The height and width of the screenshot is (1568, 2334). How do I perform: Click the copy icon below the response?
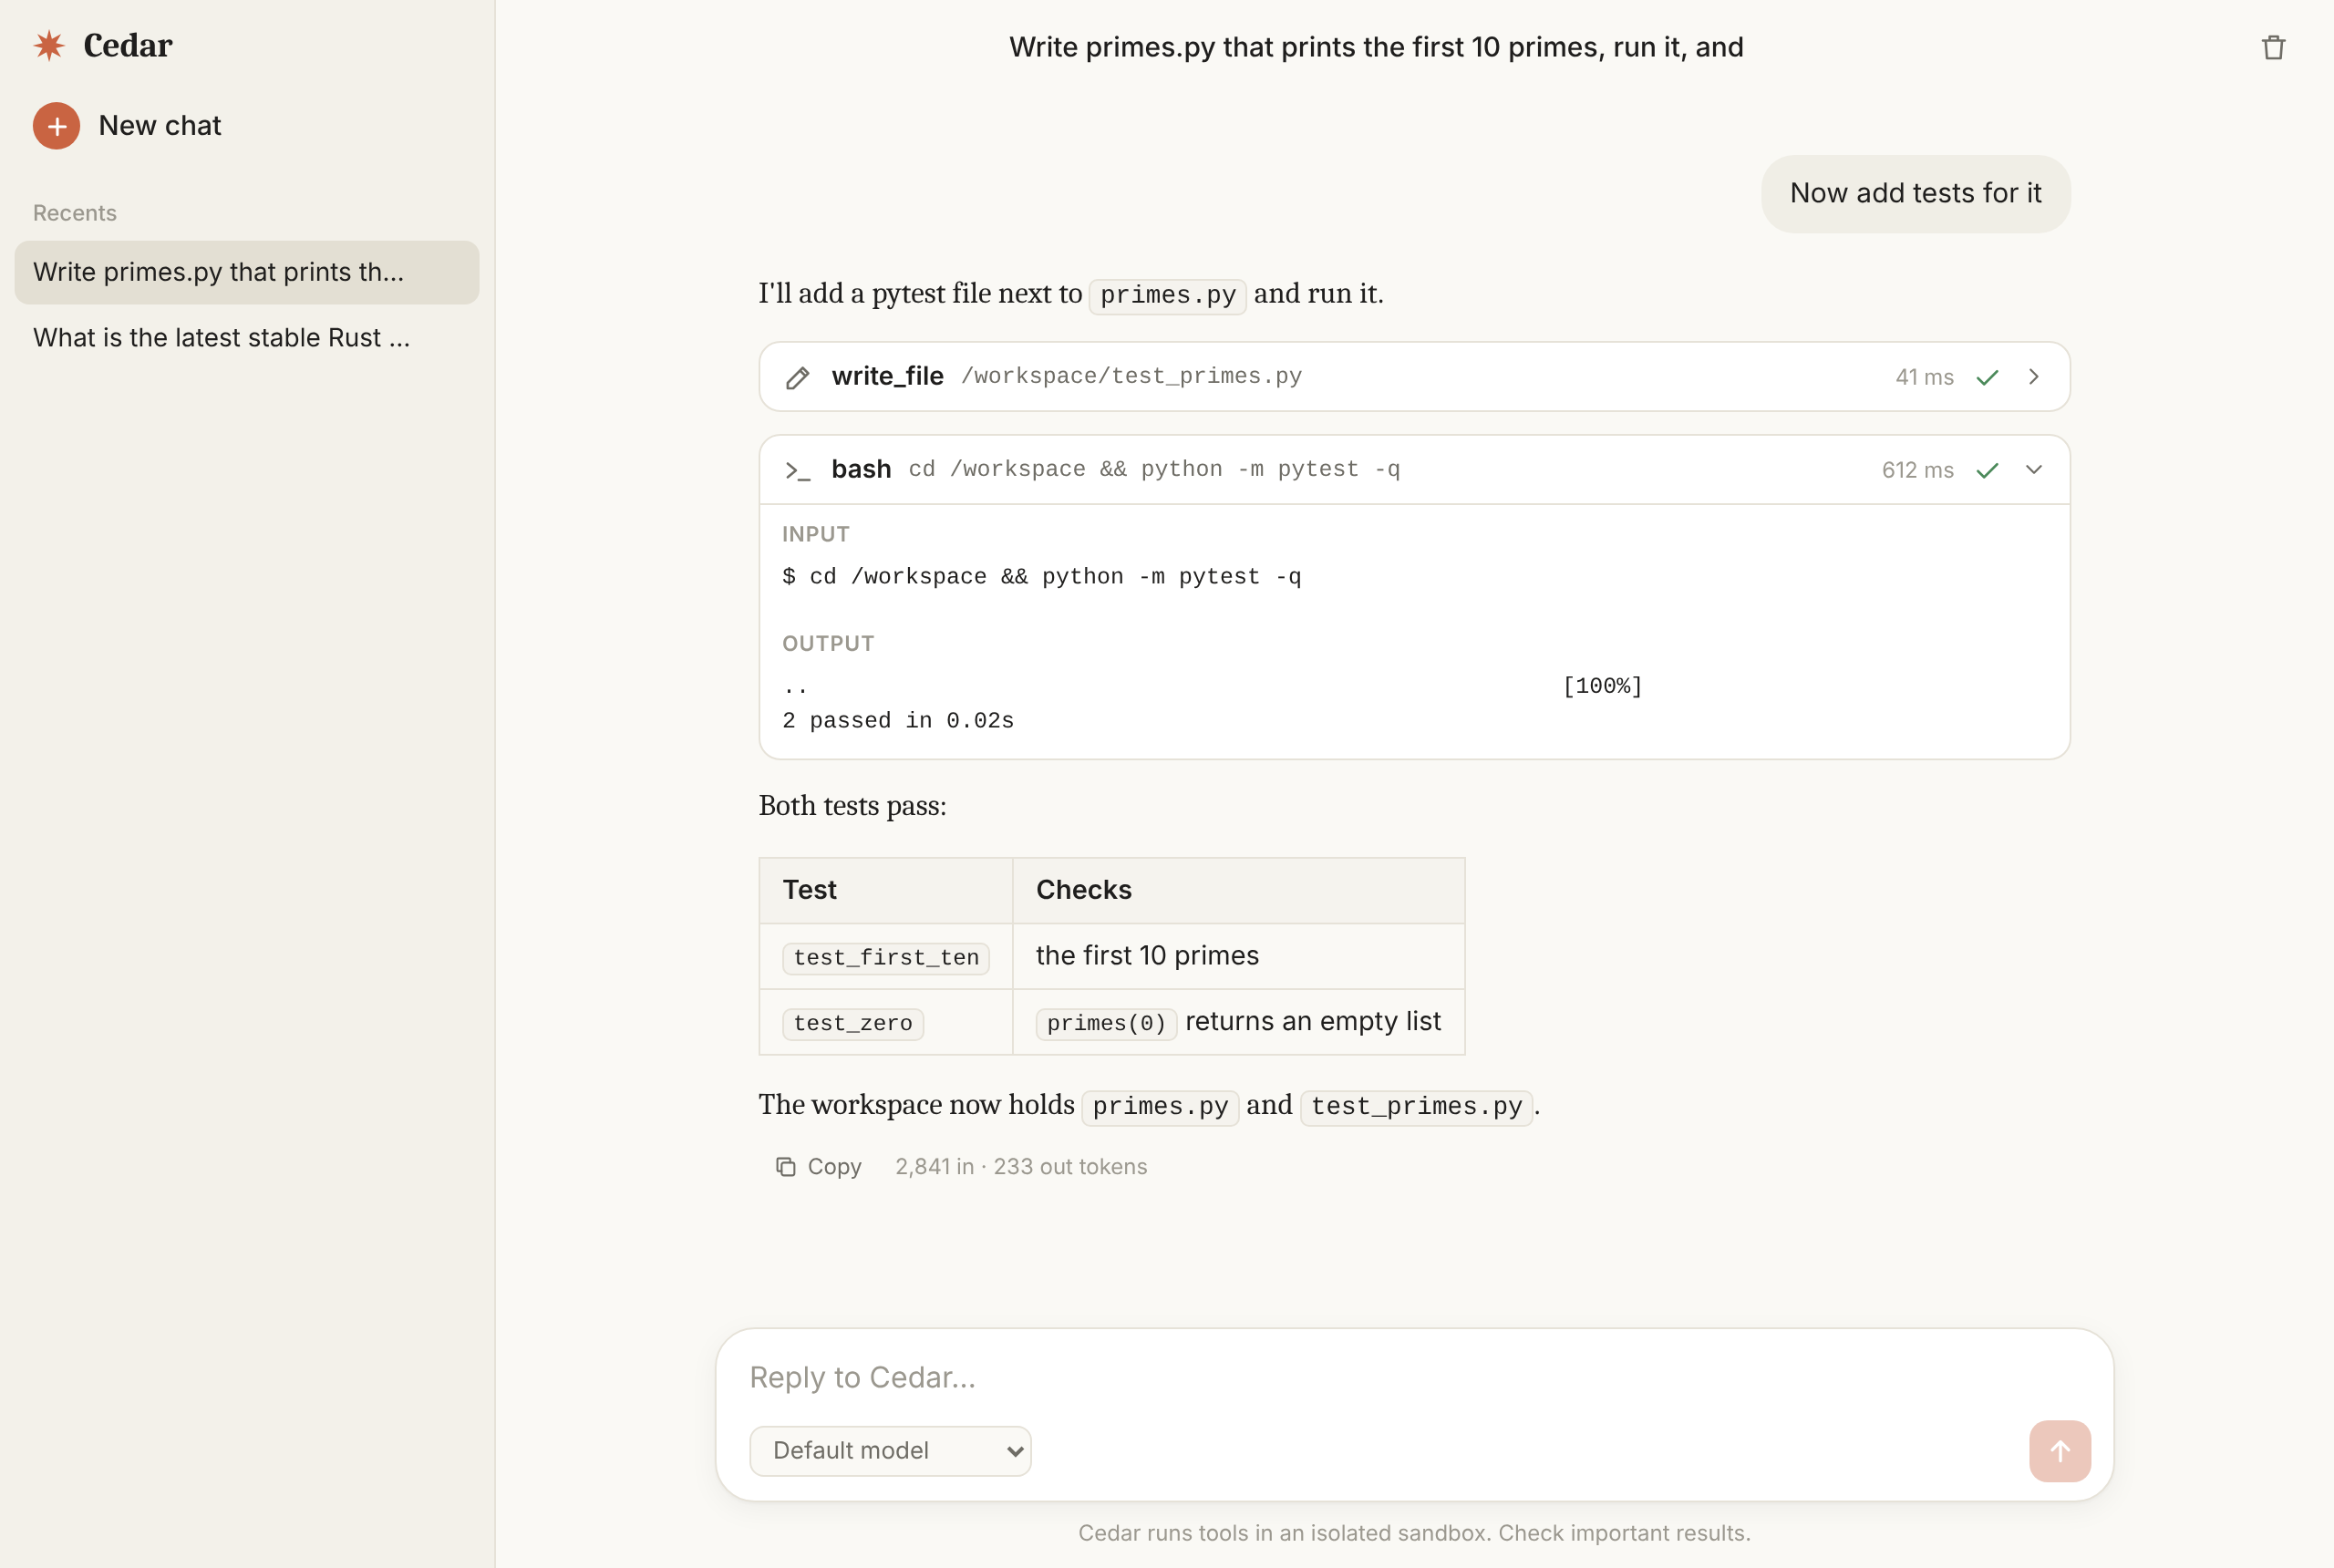(x=786, y=1167)
